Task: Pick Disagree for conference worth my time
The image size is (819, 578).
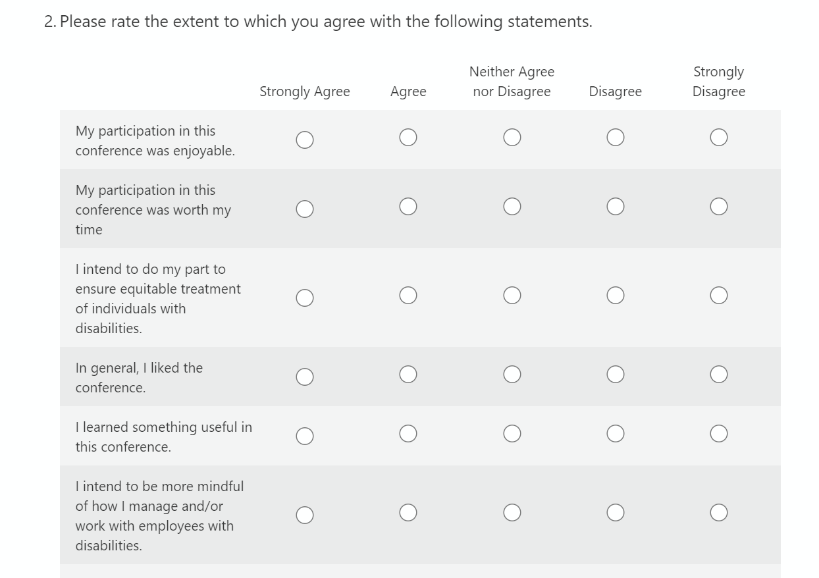Action: click(x=616, y=207)
